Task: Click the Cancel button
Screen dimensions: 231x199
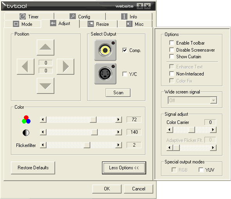Action: [x=139, y=189]
